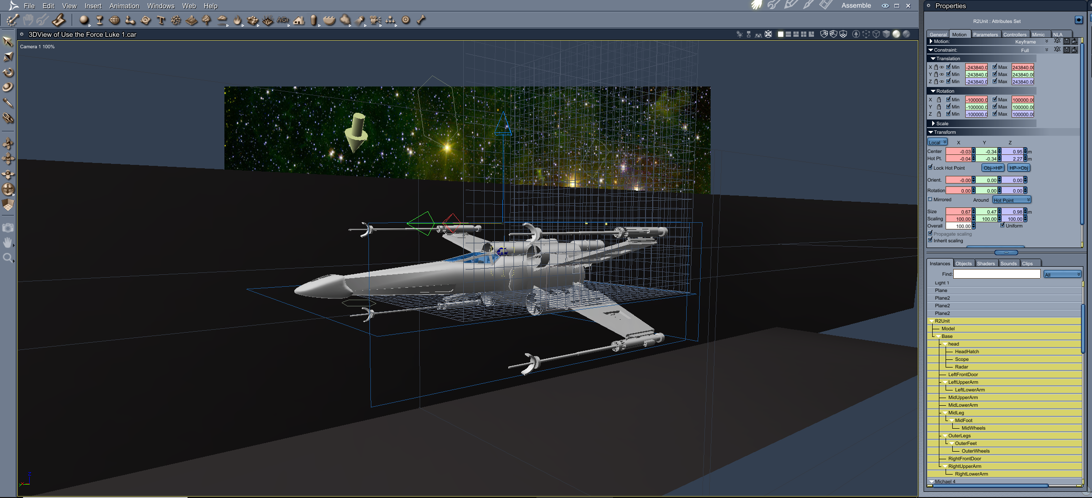Click the Find search field

997,274
